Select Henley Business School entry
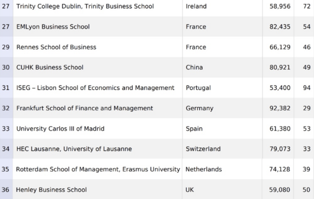 [x=51, y=190]
